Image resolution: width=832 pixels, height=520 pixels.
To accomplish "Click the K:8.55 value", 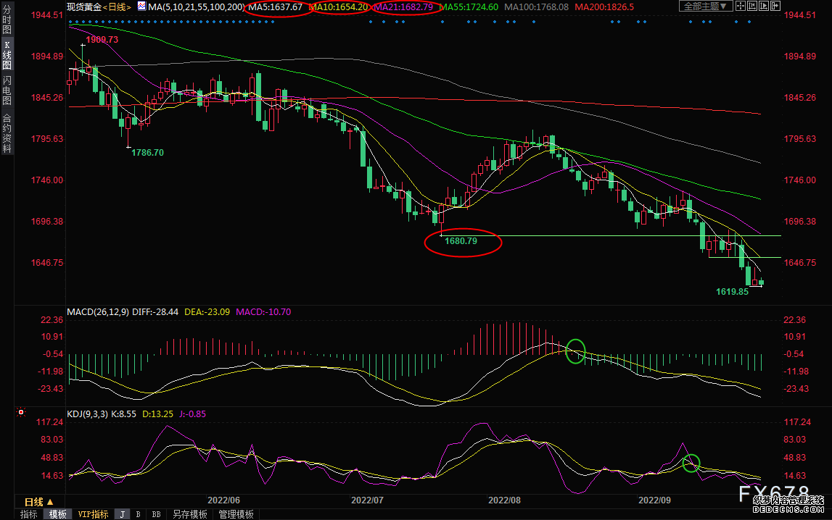I will point(123,414).
